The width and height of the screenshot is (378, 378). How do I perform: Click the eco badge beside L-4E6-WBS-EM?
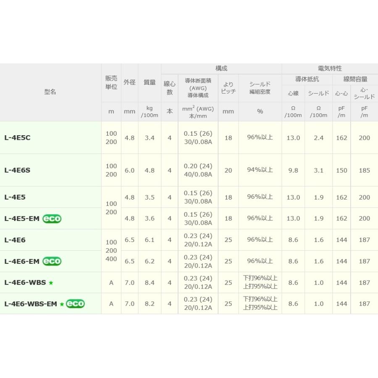coord(75,304)
